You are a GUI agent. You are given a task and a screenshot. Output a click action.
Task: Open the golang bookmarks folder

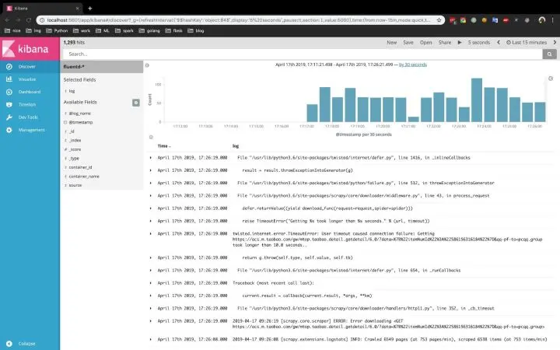tap(149, 30)
